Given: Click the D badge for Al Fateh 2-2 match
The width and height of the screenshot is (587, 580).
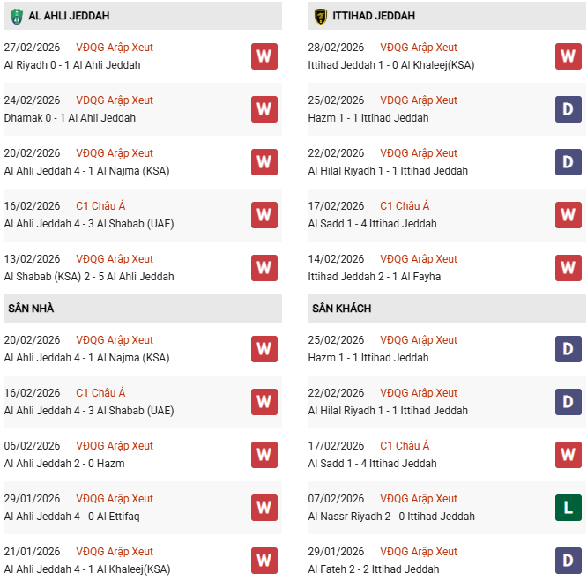Looking at the screenshot, I should [x=568, y=561].
